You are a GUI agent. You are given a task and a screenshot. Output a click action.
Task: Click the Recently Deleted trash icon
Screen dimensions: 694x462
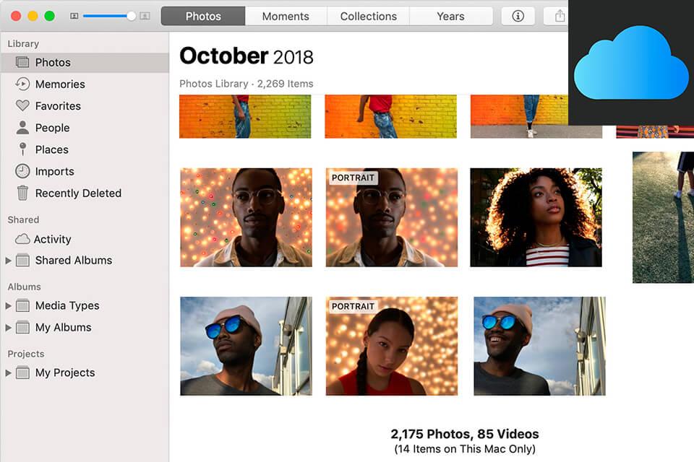point(22,193)
